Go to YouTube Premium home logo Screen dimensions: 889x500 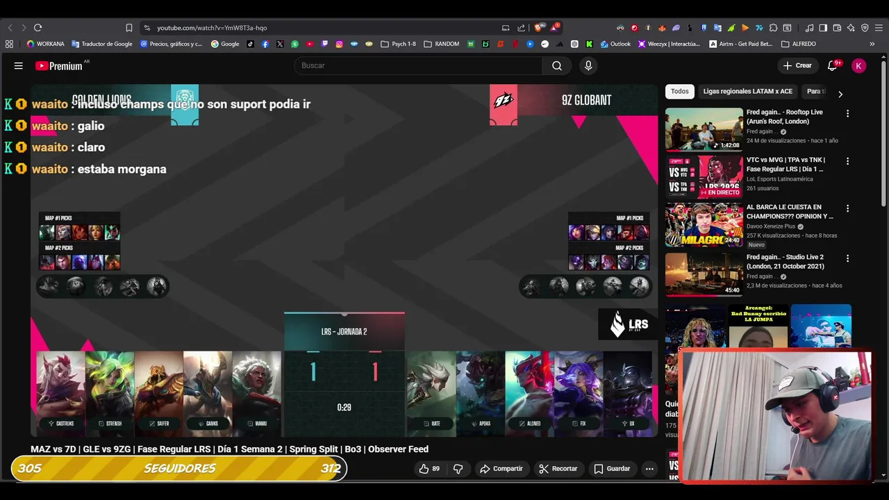[x=60, y=66]
